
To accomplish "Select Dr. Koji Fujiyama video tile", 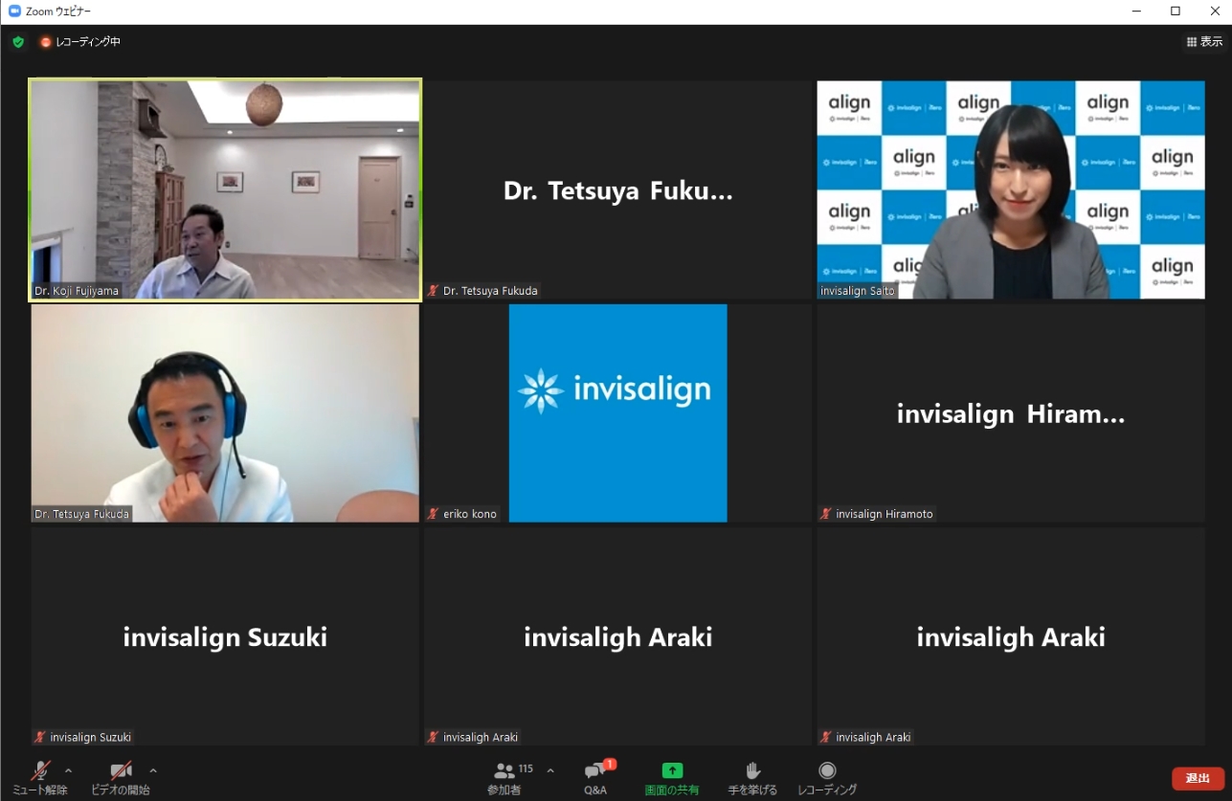I will tap(225, 190).
